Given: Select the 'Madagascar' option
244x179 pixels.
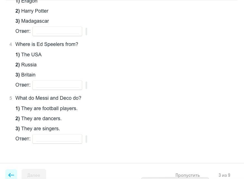Looking at the screenshot, I should coord(35,21).
